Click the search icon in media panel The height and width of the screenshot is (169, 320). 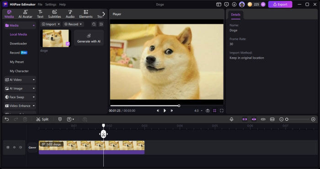click(94, 24)
